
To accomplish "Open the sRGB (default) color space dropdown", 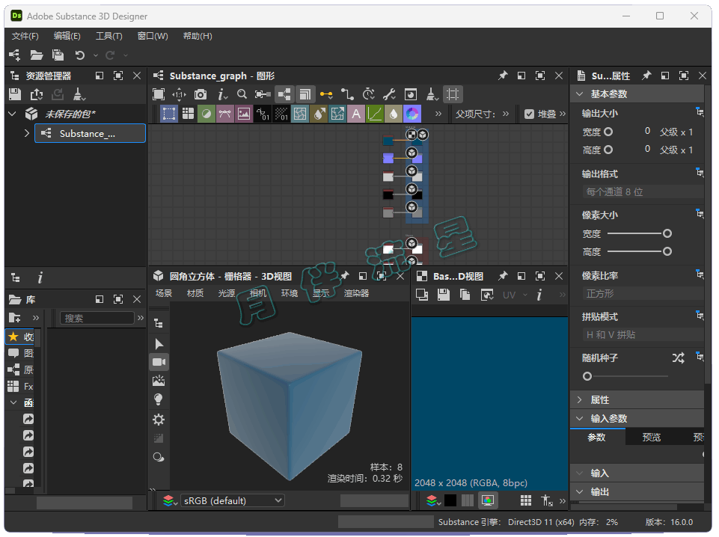I will (232, 500).
